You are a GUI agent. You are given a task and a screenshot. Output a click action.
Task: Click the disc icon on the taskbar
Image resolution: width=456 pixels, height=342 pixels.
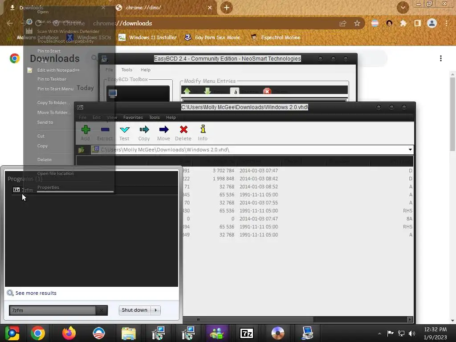click(278, 333)
